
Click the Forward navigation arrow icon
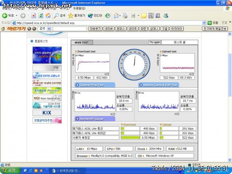[23, 16]
